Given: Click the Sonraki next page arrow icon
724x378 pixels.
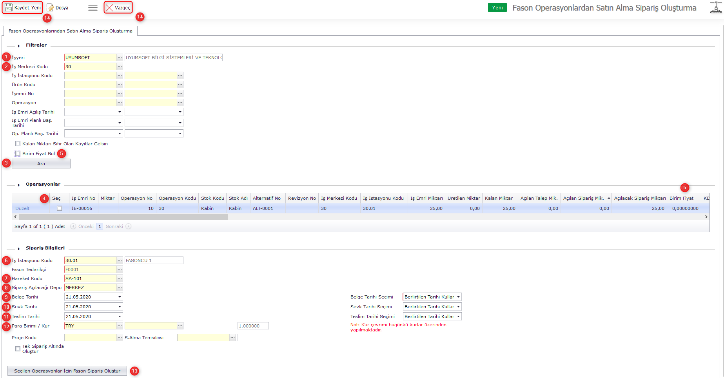Looking at the screenshot, I should click(129, 226).
